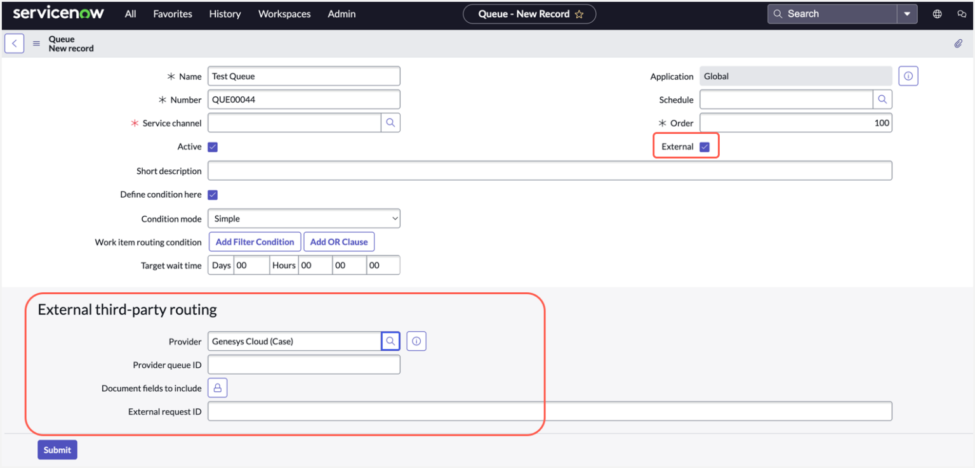Open the Service channel lookup magnifier
This screenshot has width=975, height=468.
390,122
